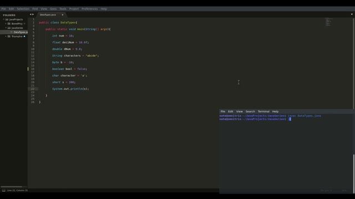Click the code minimap preview

(329, 22)
